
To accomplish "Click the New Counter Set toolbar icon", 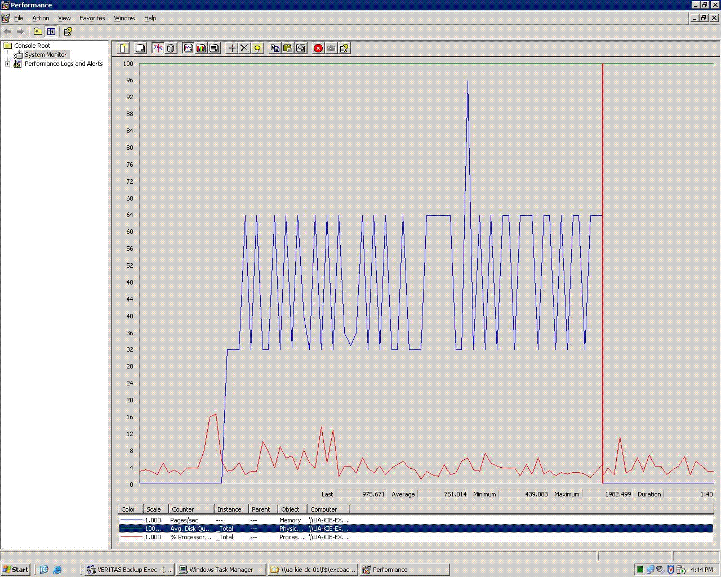I will pos(123,48).
